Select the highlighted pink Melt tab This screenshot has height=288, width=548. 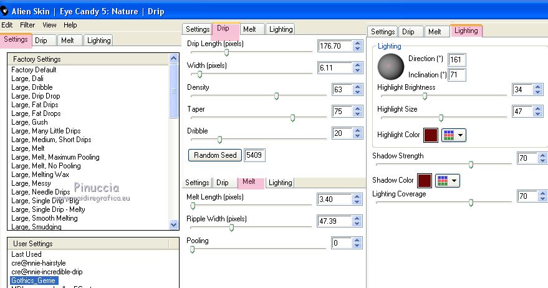tap(251, 182)
